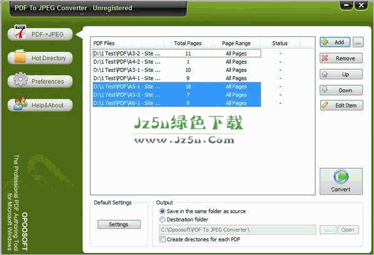Close the PDF To JPEG Converter window
This screenshot has height=255, width=374.
pyautogui.click(x=361, y=5)
